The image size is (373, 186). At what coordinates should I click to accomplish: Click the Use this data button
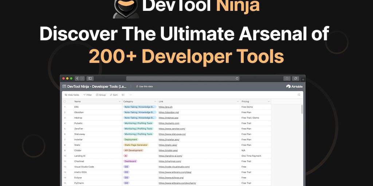(144, 86)
